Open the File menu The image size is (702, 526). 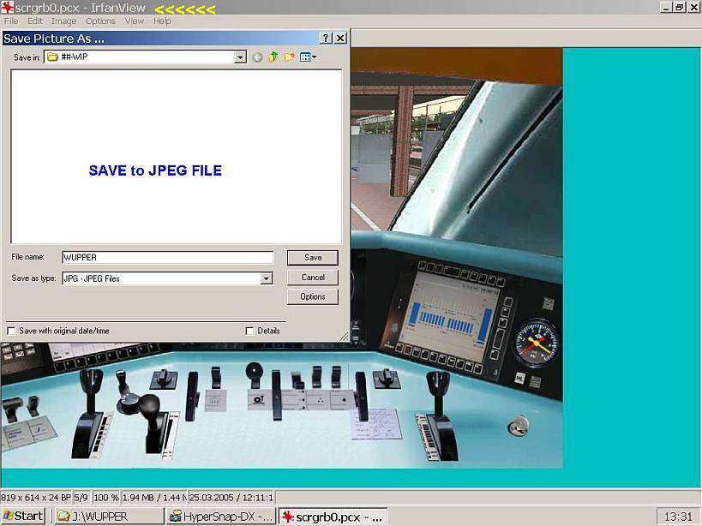tap(11, 21)
